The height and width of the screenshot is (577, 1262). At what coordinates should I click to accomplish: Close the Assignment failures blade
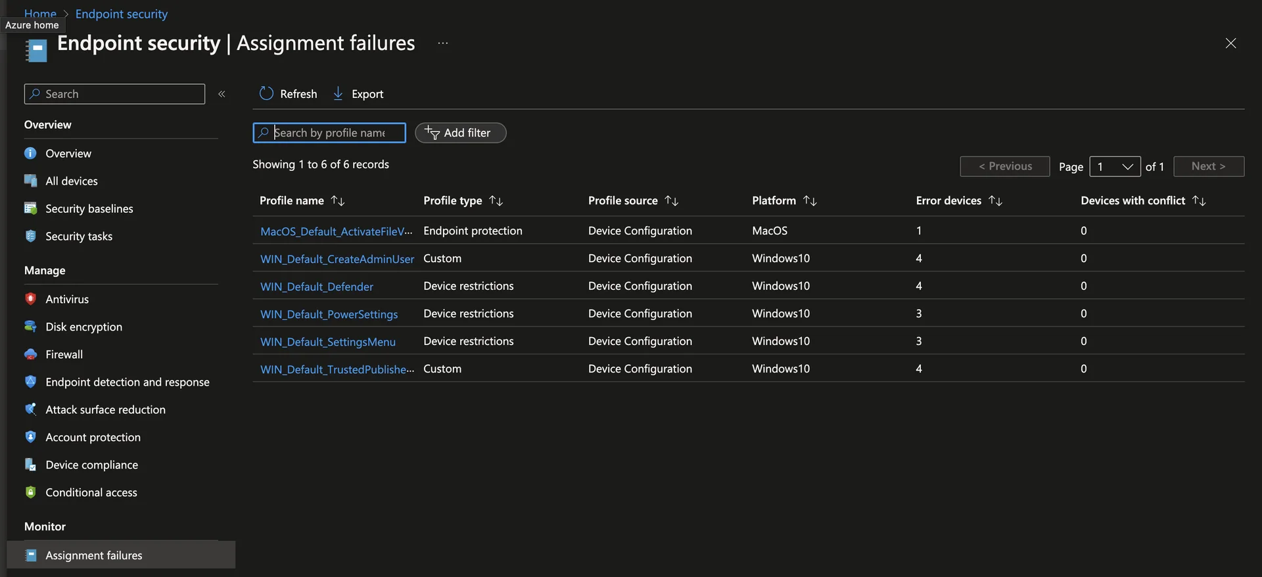click(1230, 43)
